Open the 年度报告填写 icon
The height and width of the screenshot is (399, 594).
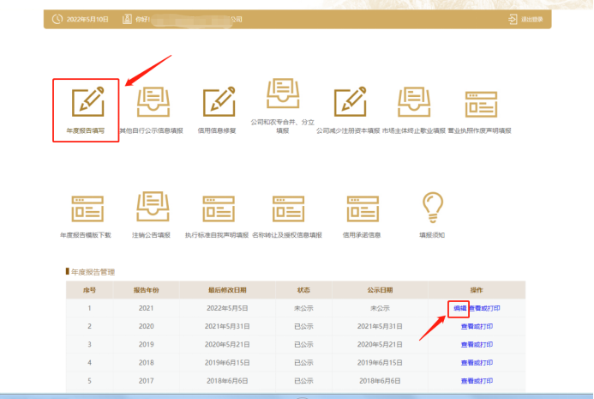tap(88, 101)
